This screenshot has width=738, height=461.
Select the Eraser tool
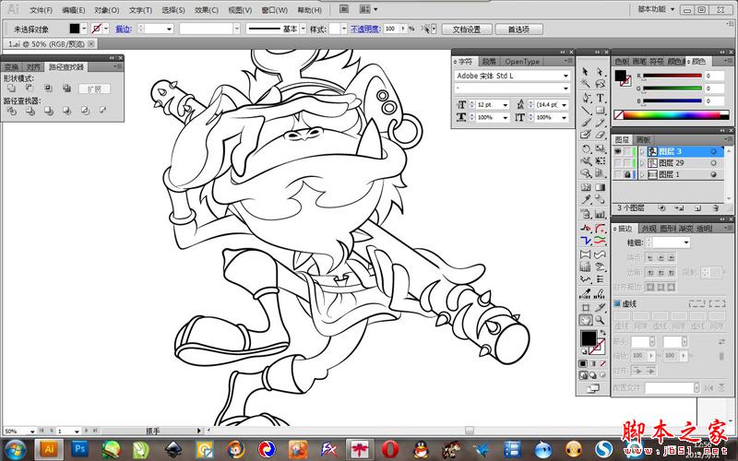[601, 135]
